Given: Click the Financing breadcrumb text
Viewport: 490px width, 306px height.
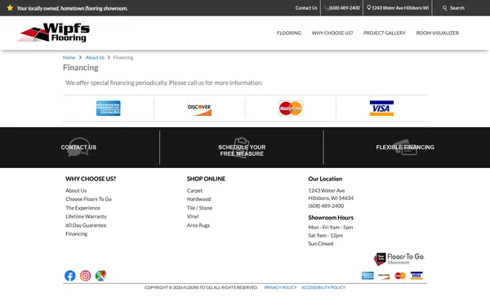Looking at the screenshot, I should coord(123,57).
